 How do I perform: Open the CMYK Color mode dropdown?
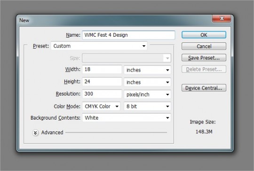[x=101, y=106]
